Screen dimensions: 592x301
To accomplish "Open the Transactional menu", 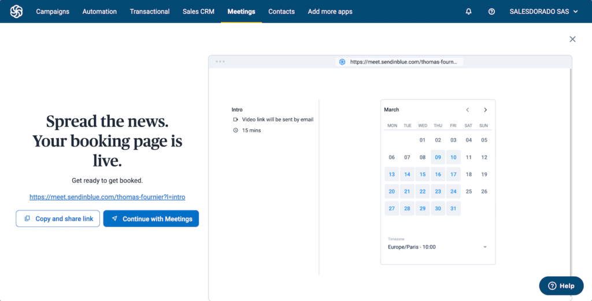I will click(150, 12).
